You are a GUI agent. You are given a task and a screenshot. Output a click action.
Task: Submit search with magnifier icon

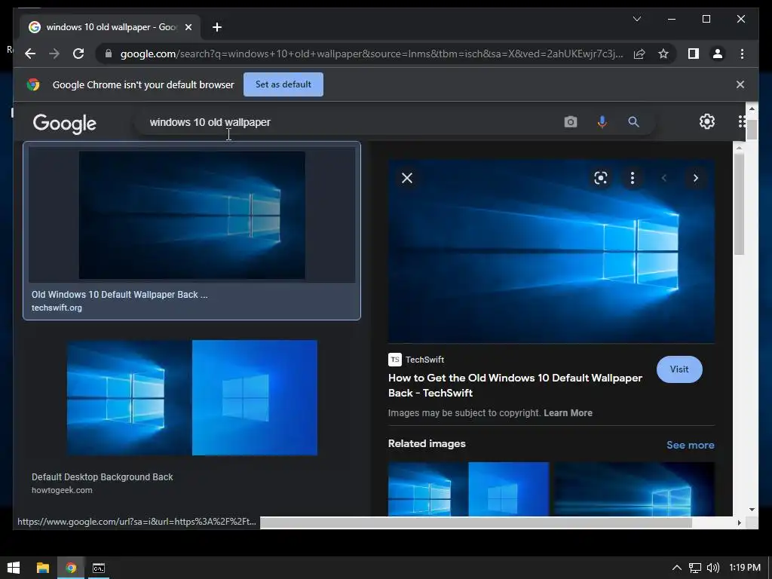(x=633, y=121)
